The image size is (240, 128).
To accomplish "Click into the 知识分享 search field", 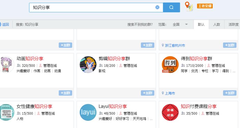I will (91, 7).
